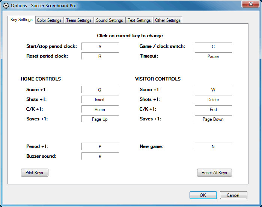This screenshot has height=207, width=262.
Task: Change the Timeout key Pause
Action: 213,56
